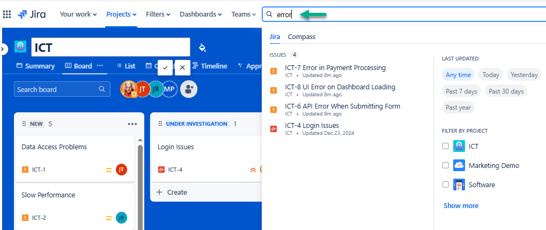546x230 pixels.
Task: Select the Yesterday filter chip
Action: pyautogui.click(x=525, y=75)
